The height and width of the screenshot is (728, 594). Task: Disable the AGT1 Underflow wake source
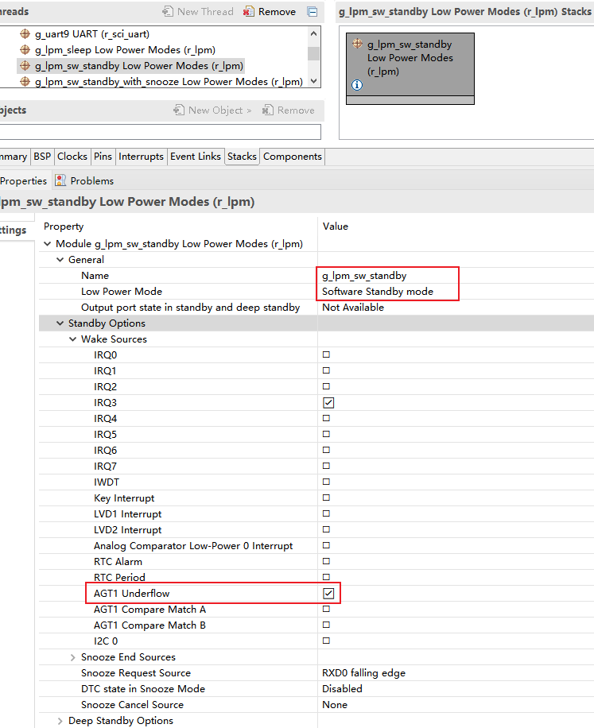point(328,594)
